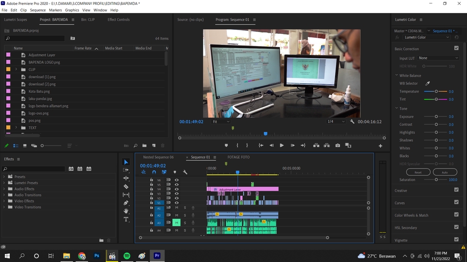Screen dimensions: 467x262
Task: Open playback resolution 1/4 dropdown
Action: [x=336, y=121]
